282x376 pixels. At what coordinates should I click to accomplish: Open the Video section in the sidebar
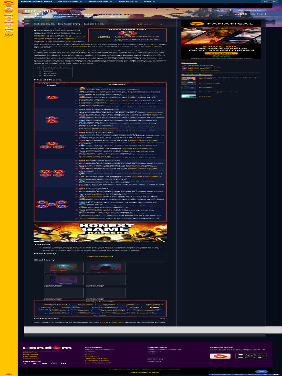9,28
